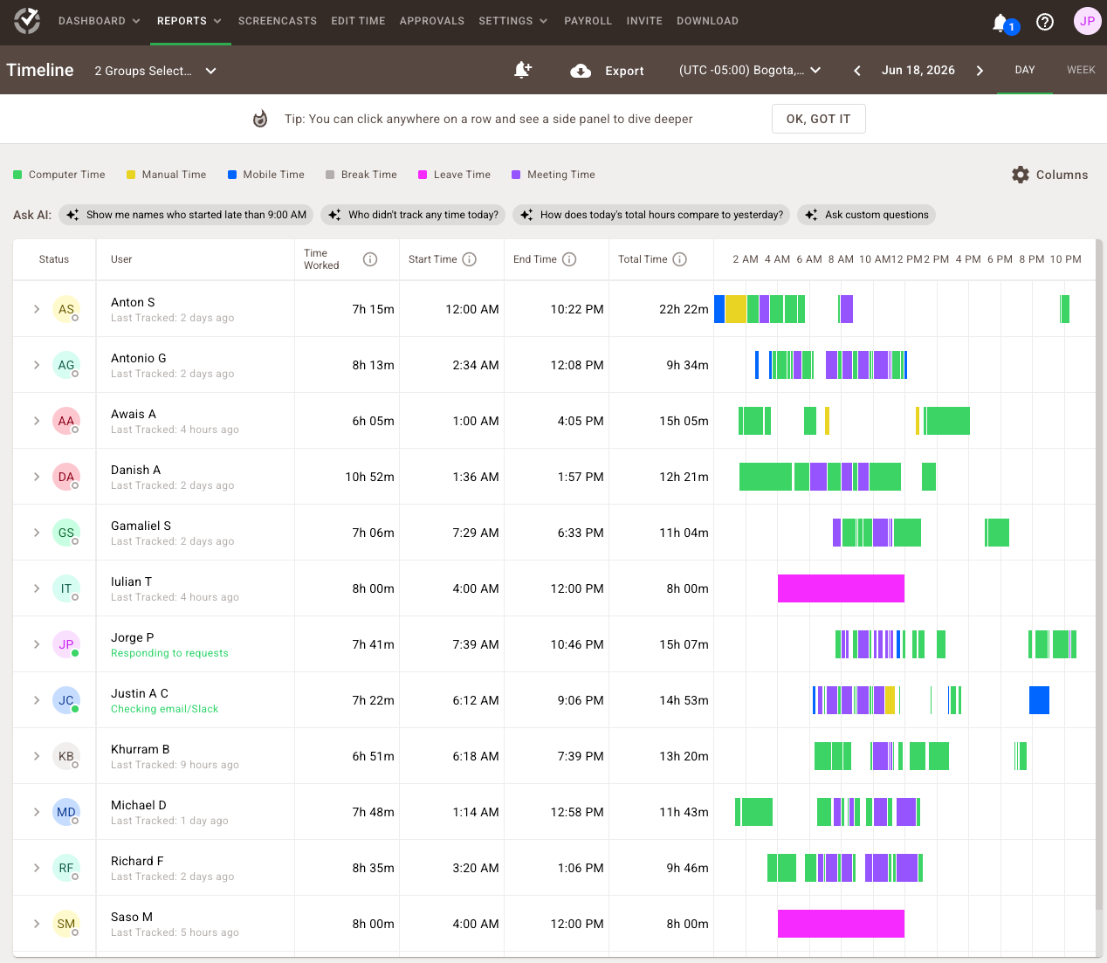Click Ask custom questions
Viewport: 1107px width, 963px height.
coord(866,215)
